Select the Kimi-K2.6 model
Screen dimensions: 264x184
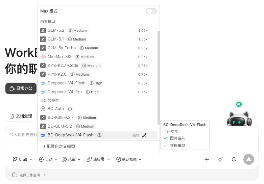[x=98, y=74]
